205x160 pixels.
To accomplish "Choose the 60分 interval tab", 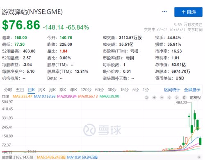I will point(100,90).
